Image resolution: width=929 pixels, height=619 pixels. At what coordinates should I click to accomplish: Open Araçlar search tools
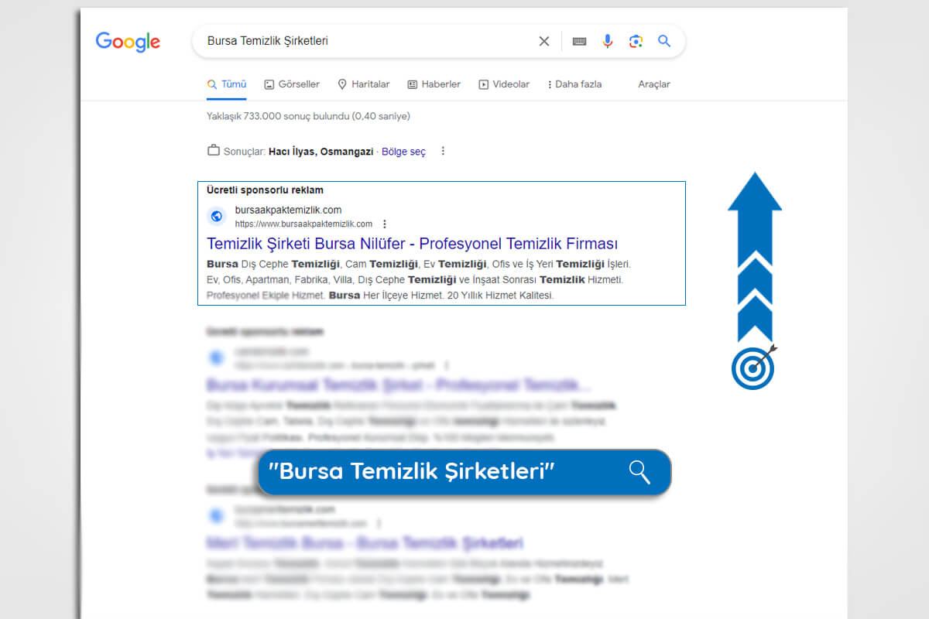point(654,84)
